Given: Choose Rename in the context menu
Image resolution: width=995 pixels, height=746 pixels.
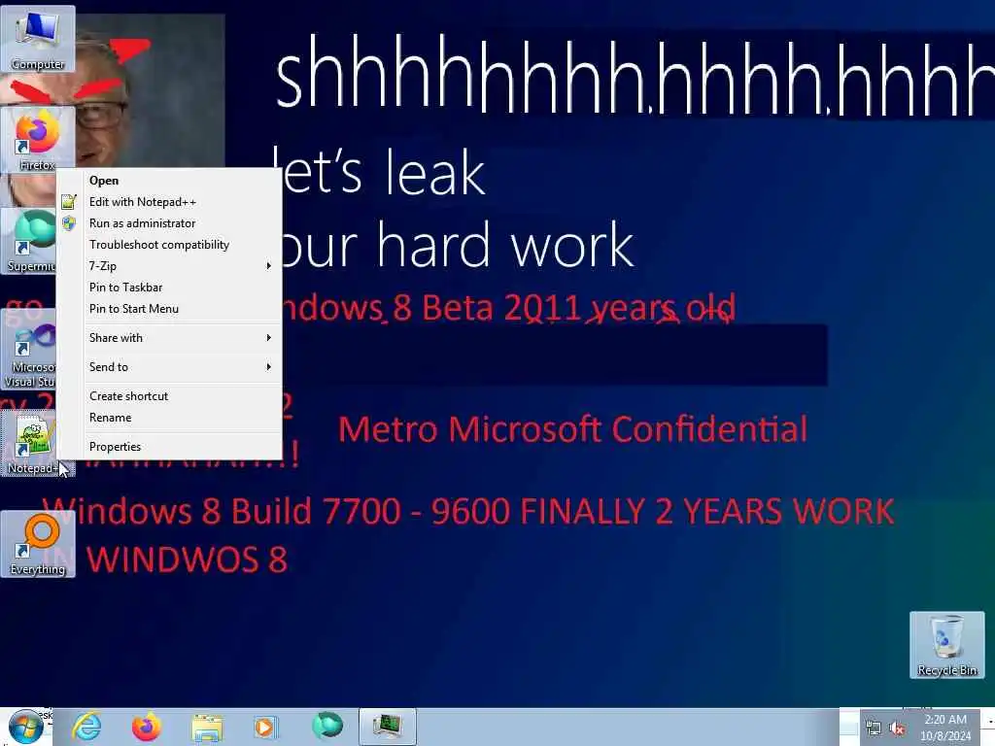Looking at the screenshot, I should (170, 418).
